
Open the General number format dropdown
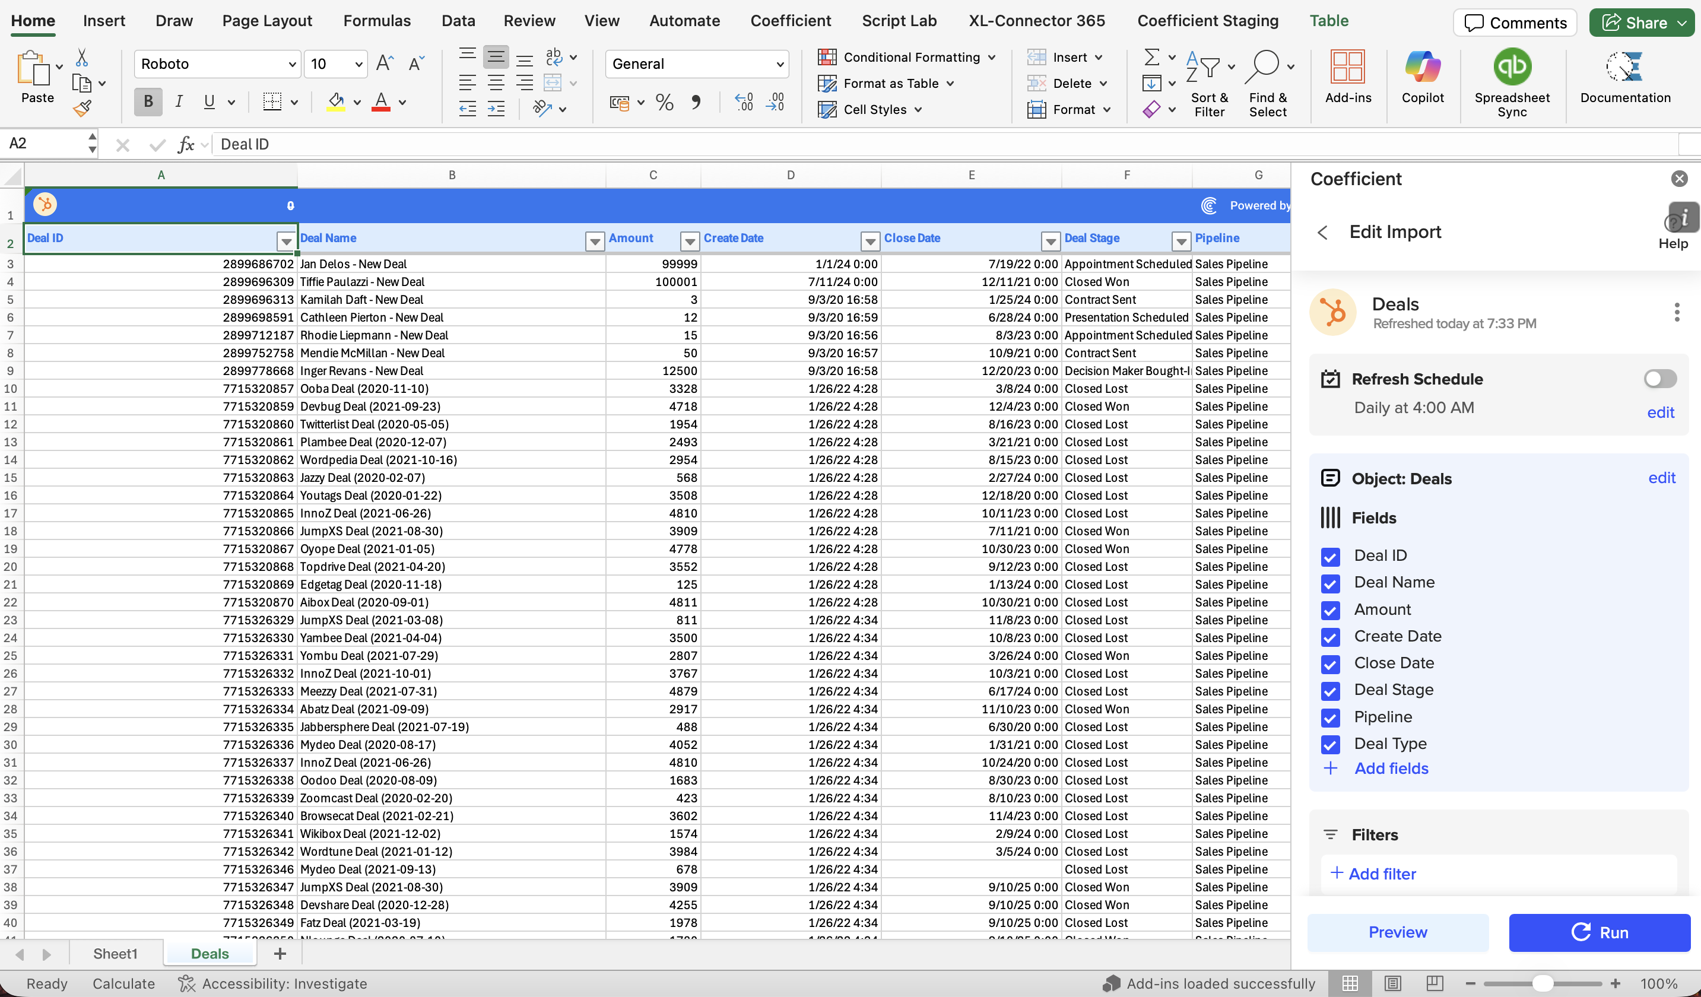click(x=780, y=64)
